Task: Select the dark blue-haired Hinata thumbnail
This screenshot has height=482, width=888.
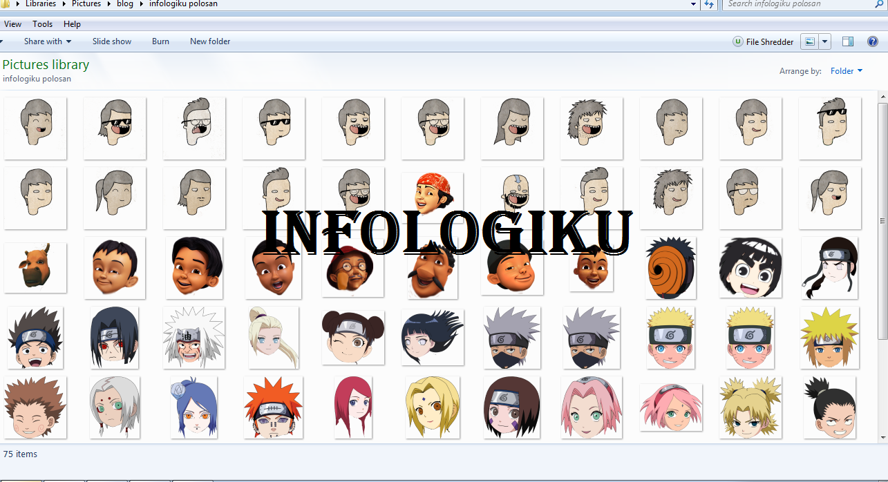Action: (433, 338)
